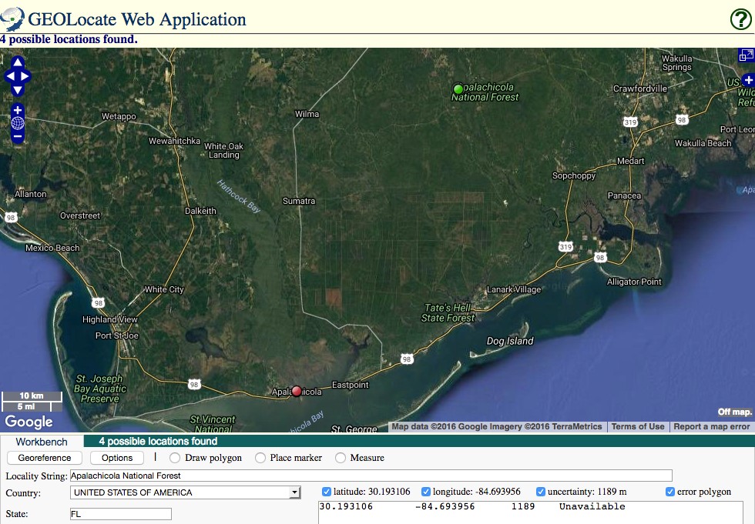
Task: Toggle the error polygon checkbox
Action: [x=669, y=492]
